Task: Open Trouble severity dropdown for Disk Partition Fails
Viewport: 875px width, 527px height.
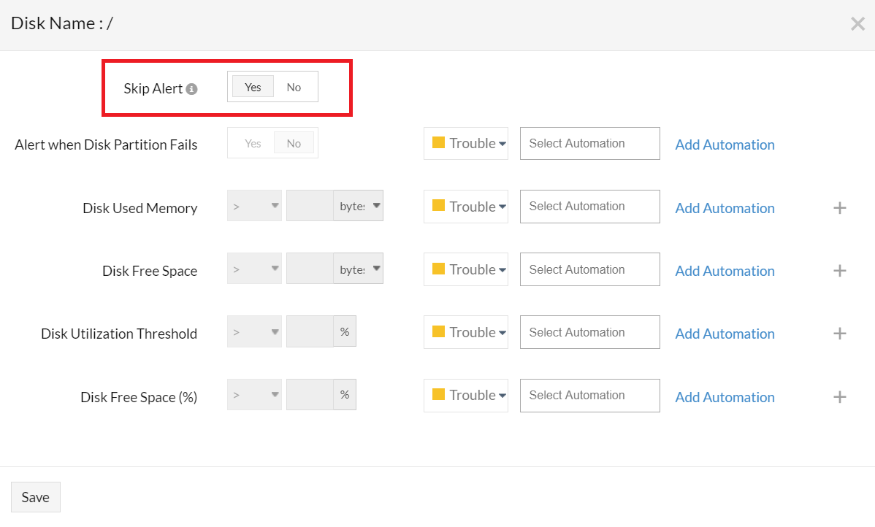Action: pyautogui.click(x=466, y=143)
